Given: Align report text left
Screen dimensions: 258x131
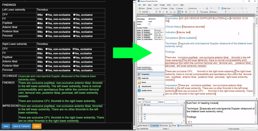Looking at the screenshot, I should coord(179,12).
